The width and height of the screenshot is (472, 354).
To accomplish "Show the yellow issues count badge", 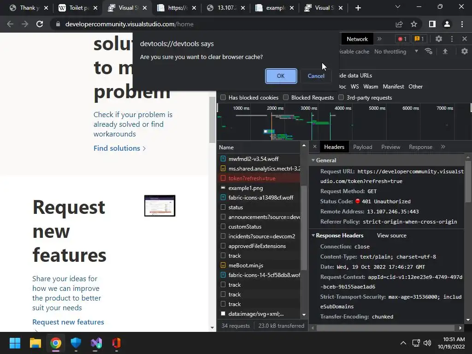I will 419,39.
